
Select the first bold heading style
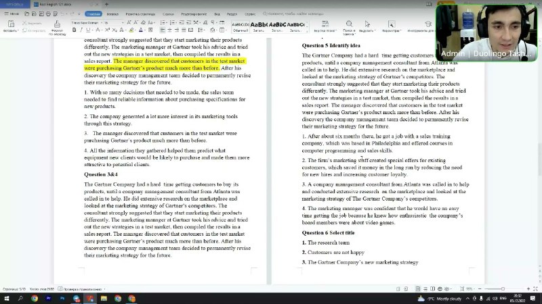pyautogui.click(x=259, y=27)
